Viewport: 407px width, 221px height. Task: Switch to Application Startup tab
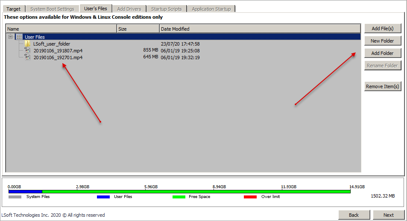tap(211, 9)
